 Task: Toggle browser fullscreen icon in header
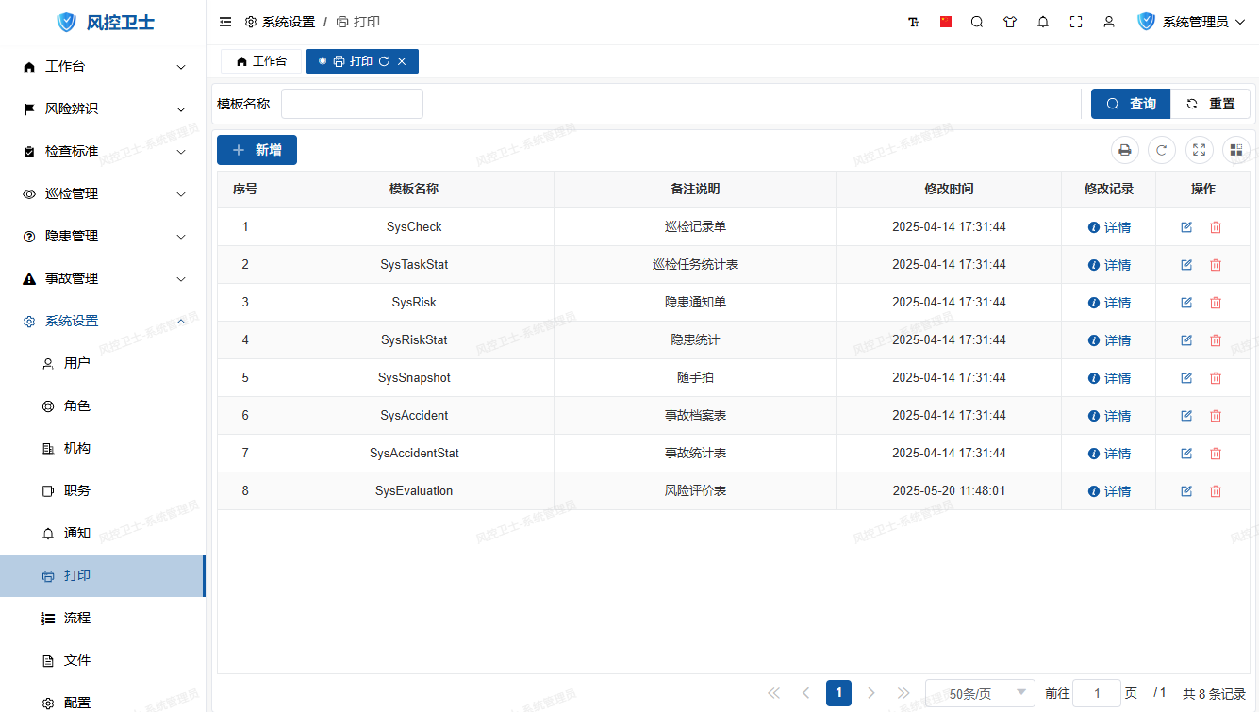pos(1076,22)
